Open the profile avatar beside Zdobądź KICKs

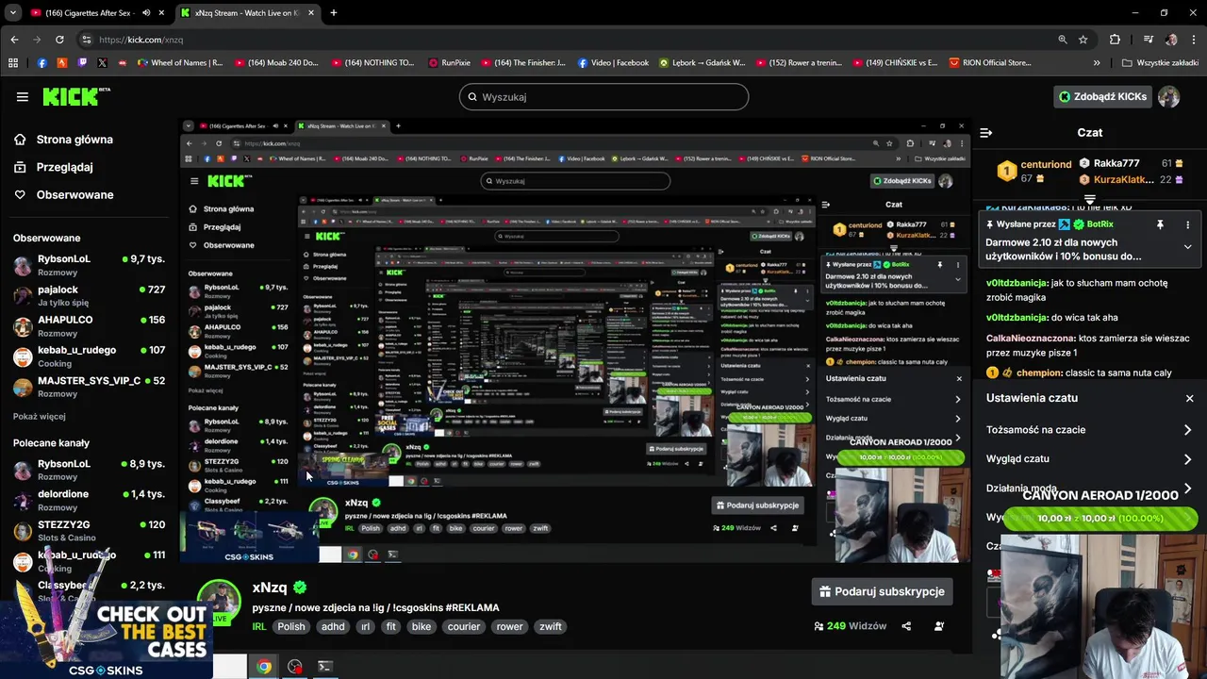click(1168, 96)
